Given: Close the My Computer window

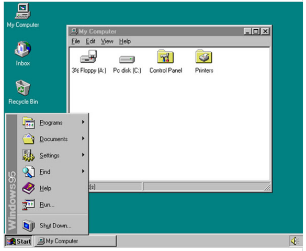Looking at the screenshot, I should pos(265,31).
